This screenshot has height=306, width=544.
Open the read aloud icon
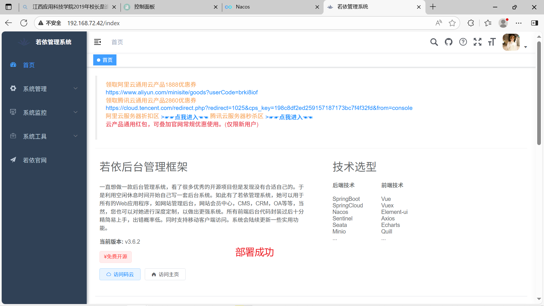coord(439,23)
